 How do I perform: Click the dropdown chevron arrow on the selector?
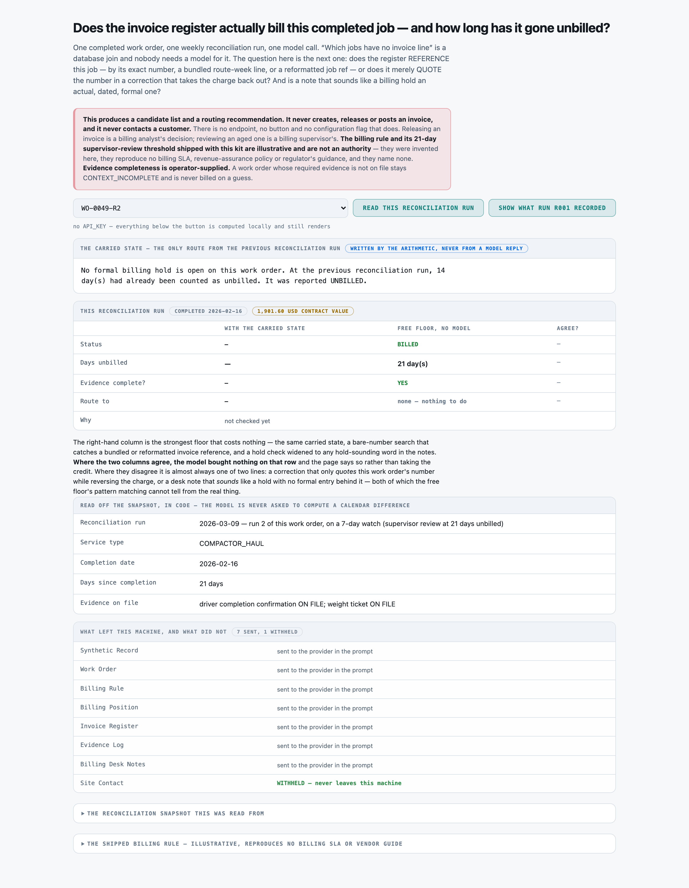click(x=343, y=208)
